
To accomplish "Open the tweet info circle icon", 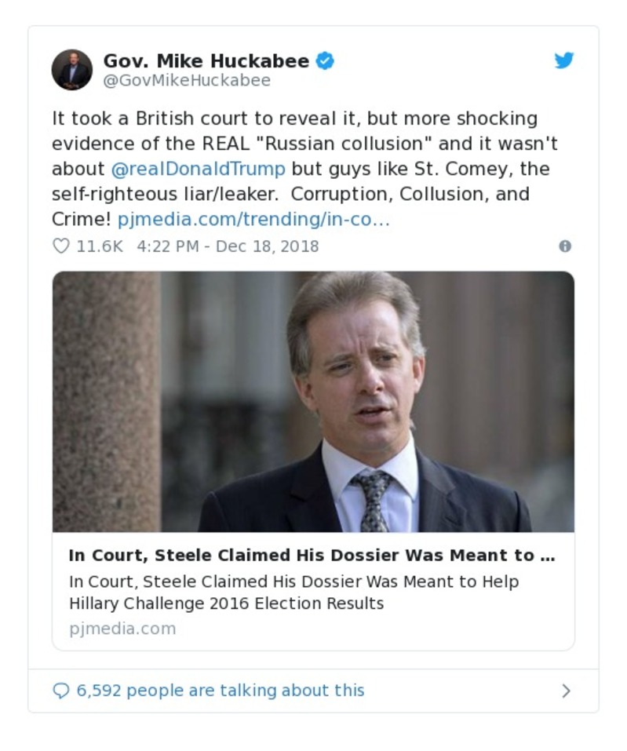I will 564,246.
